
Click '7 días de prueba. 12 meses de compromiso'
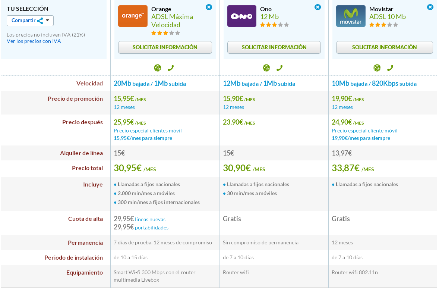[162, 242]
